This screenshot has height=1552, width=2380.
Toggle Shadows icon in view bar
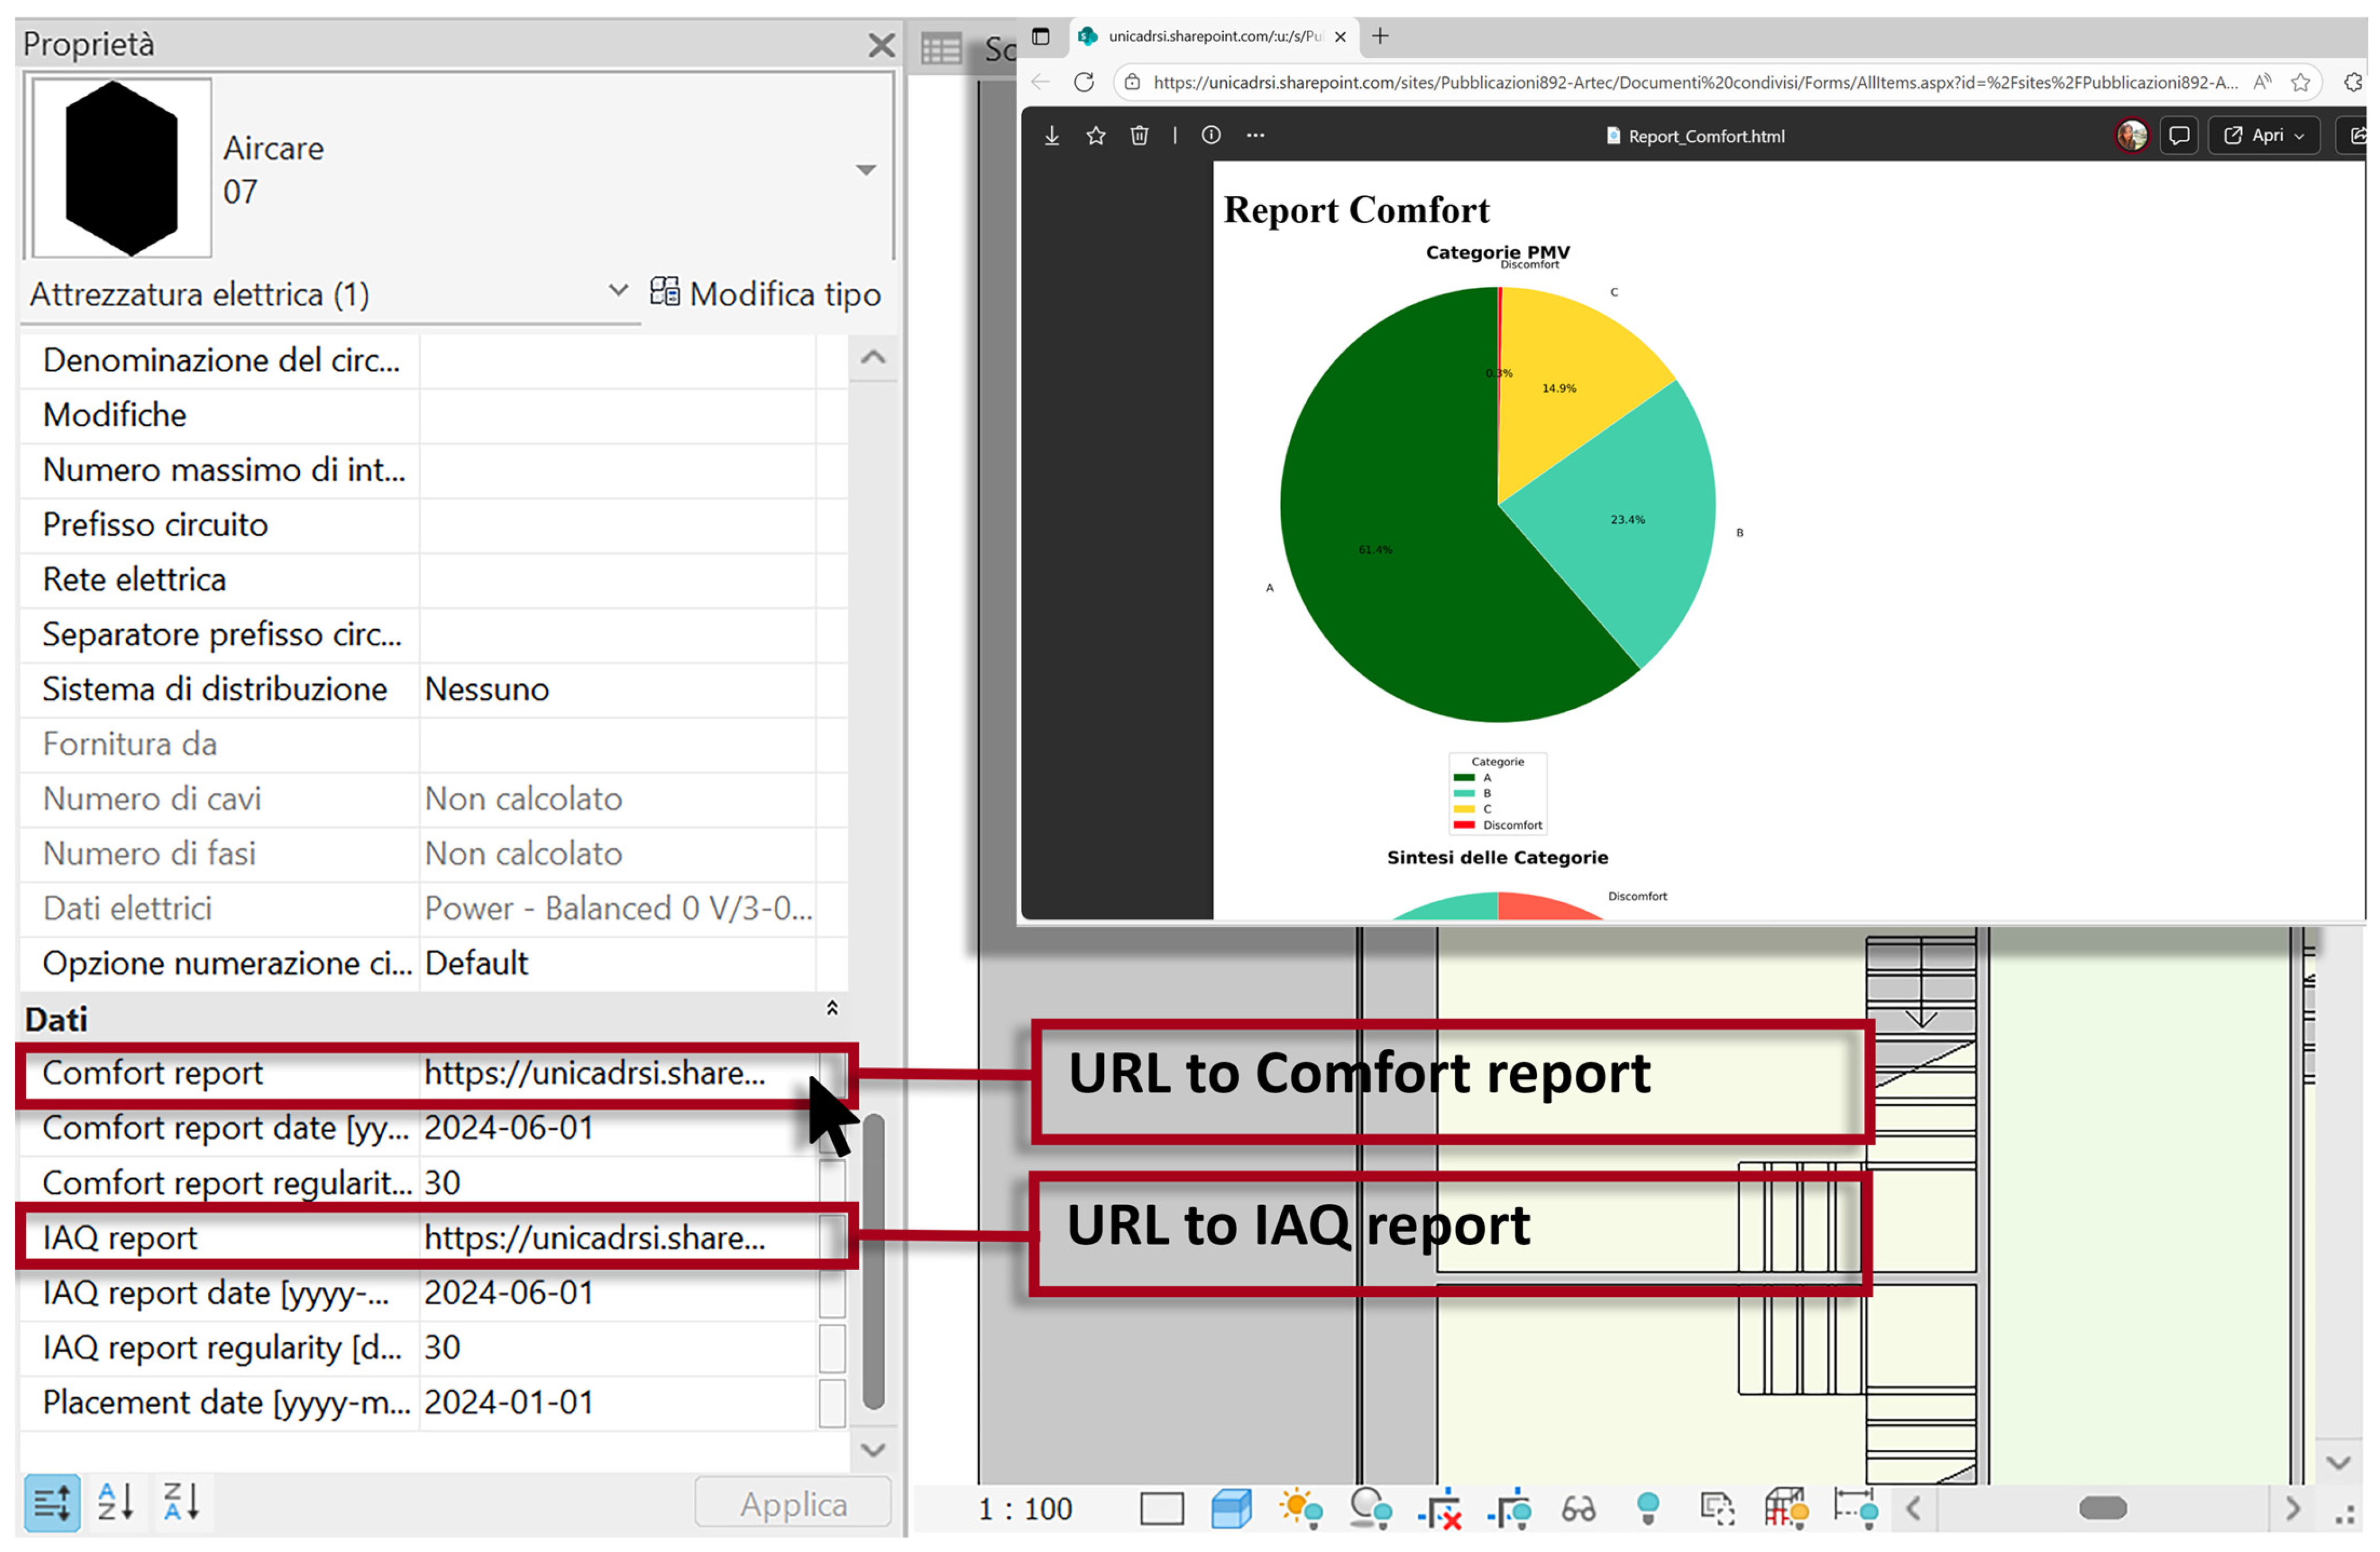(x=1370, y=1508)
